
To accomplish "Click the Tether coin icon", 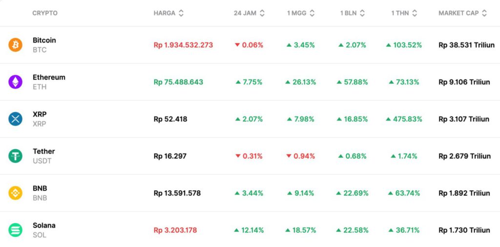I will (16, 156).
